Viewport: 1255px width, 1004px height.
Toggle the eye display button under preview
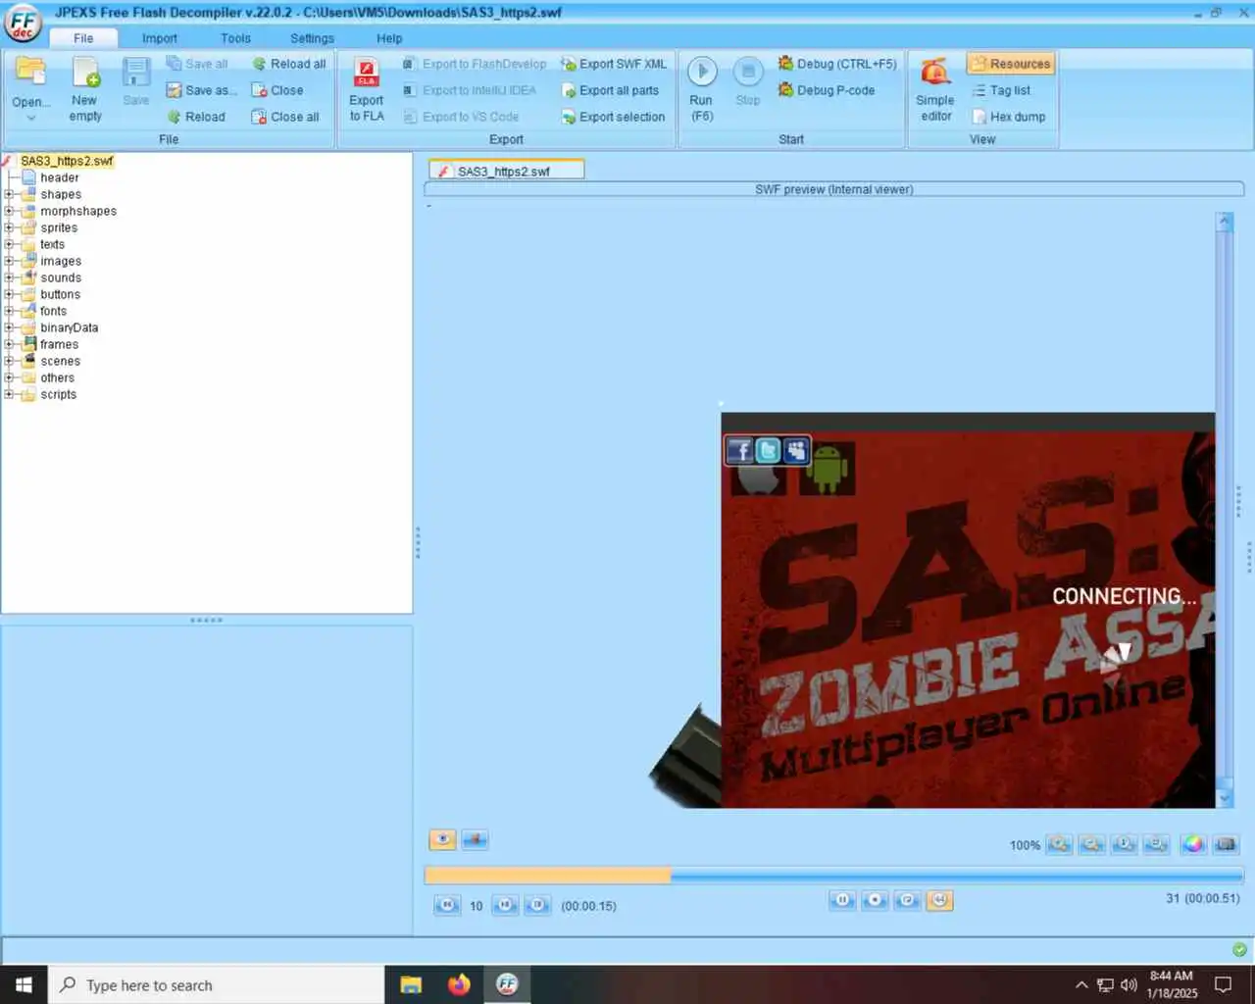[442, 839]
